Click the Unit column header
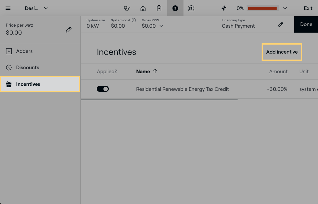This screenshot has width=318, height=204. pos(304,71)
